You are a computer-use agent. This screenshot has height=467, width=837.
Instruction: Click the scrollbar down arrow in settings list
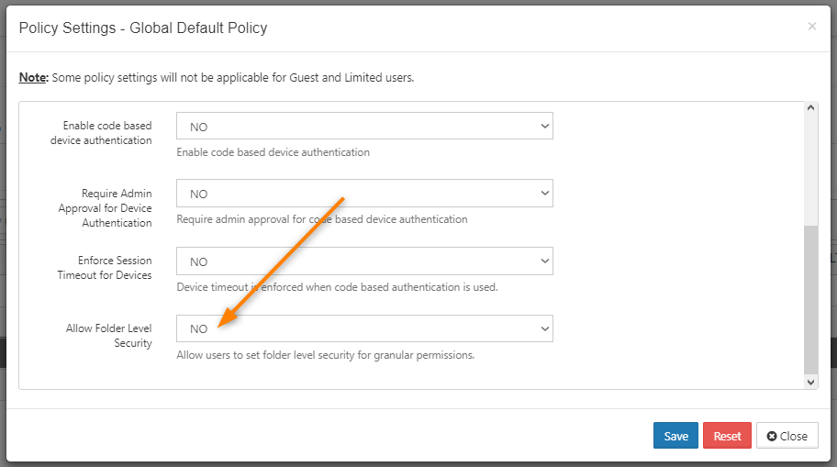[811, 383]
